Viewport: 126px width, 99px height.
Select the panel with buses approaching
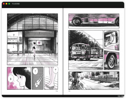86,50
